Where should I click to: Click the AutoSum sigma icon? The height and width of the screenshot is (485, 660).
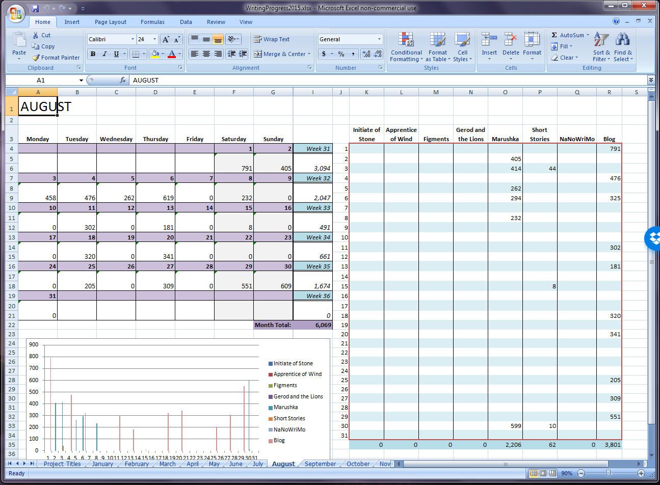(x=554, y=35)
